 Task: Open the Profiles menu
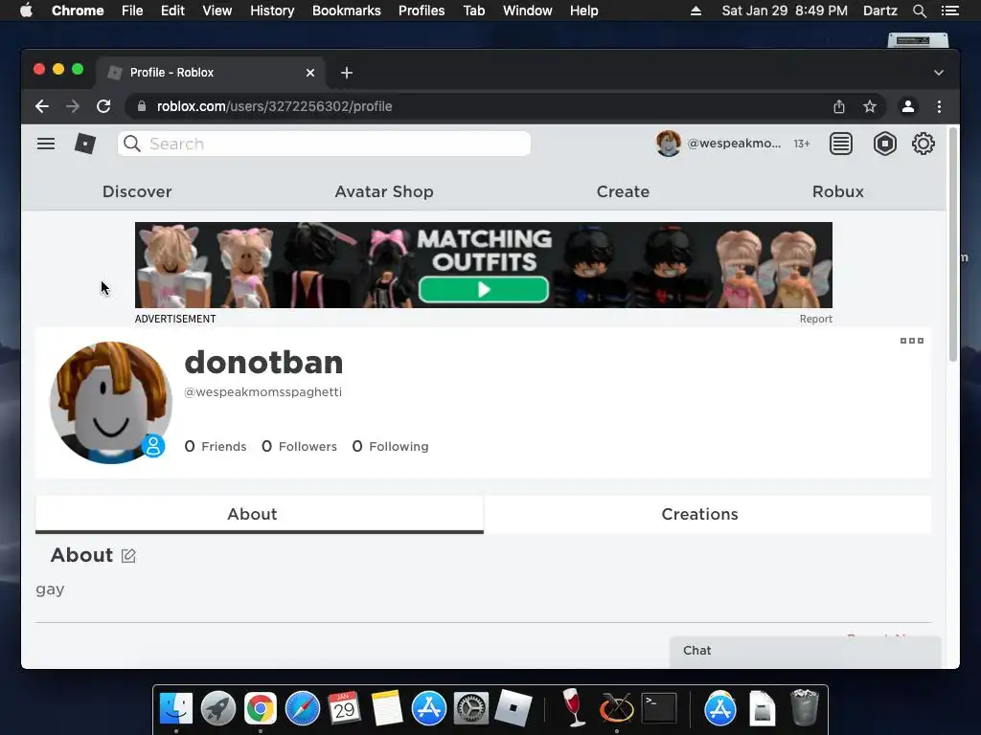422,11
